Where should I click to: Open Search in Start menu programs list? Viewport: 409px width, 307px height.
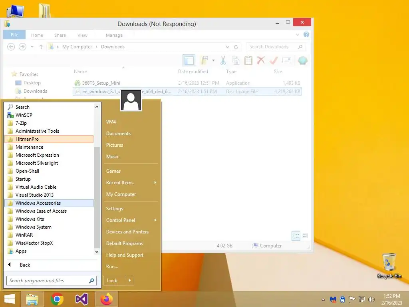tap(49, 107)
